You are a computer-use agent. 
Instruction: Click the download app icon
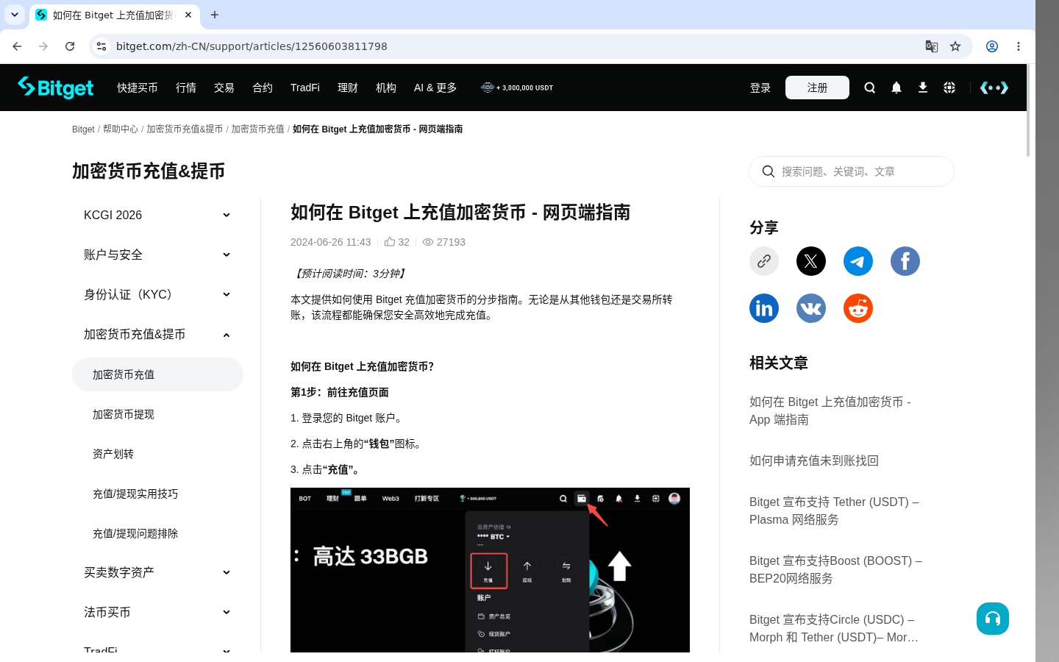[x=923, y=88]
